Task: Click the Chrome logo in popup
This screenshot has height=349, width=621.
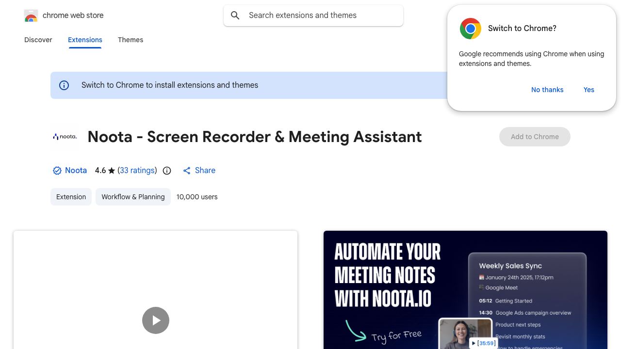Action: click(471, 29)
